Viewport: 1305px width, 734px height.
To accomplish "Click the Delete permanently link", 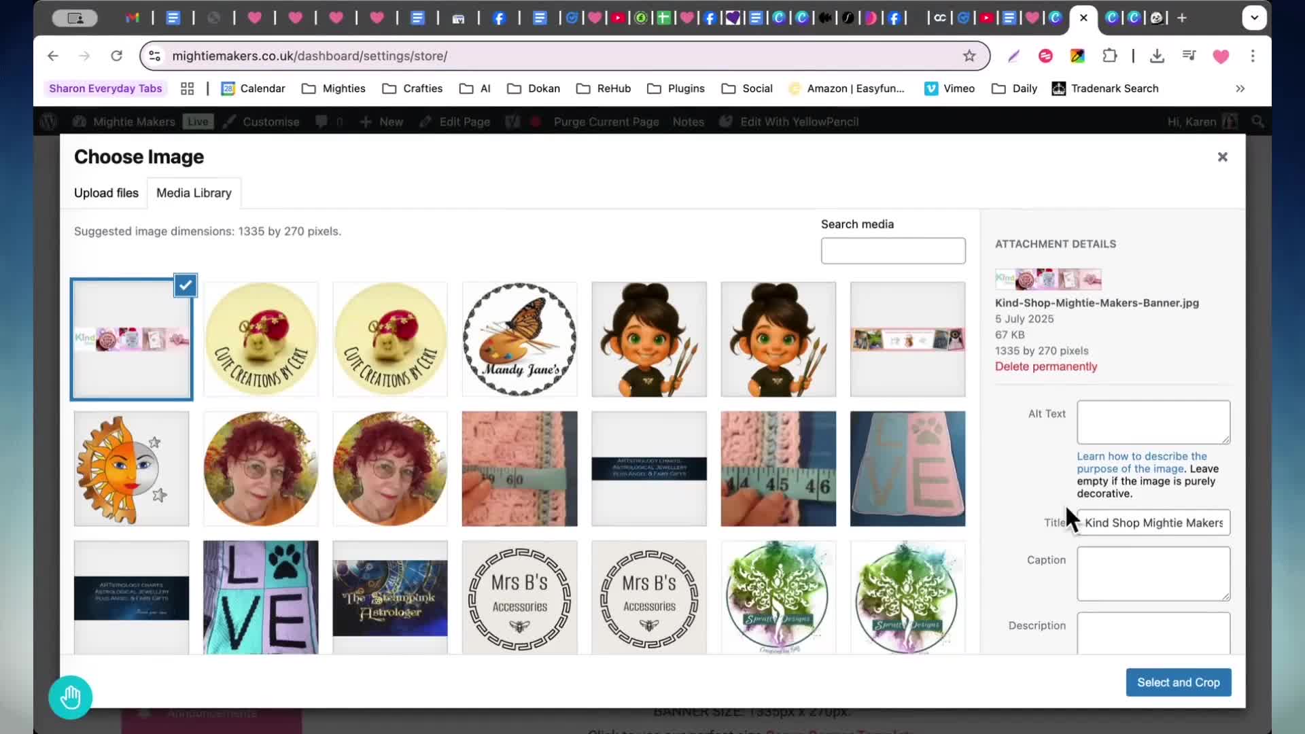I will [x=1046, y=366].
